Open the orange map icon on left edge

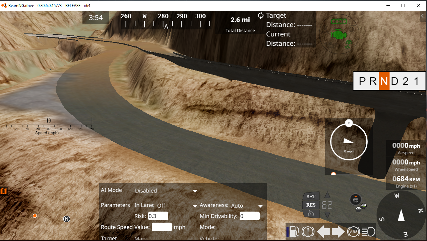coord(4,191)
